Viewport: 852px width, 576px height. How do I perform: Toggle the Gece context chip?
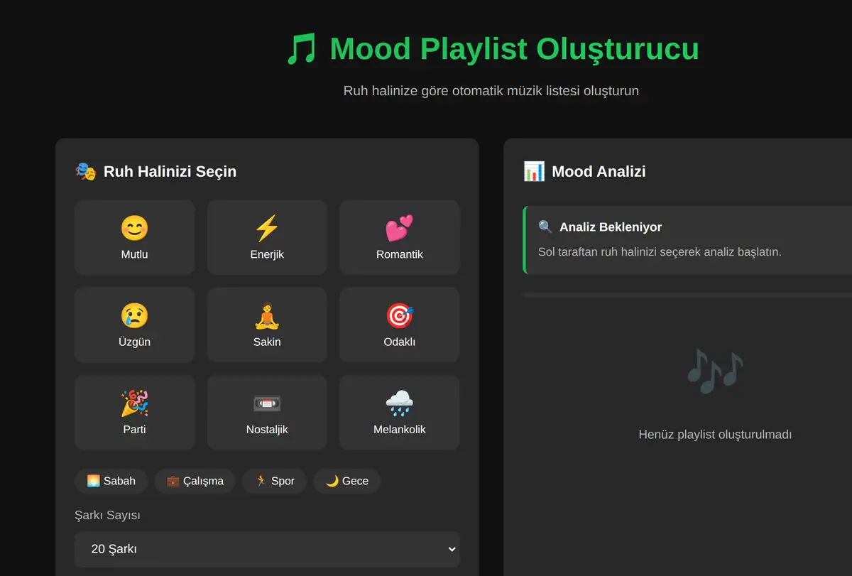pyautogui.click(x=347, y=481)
